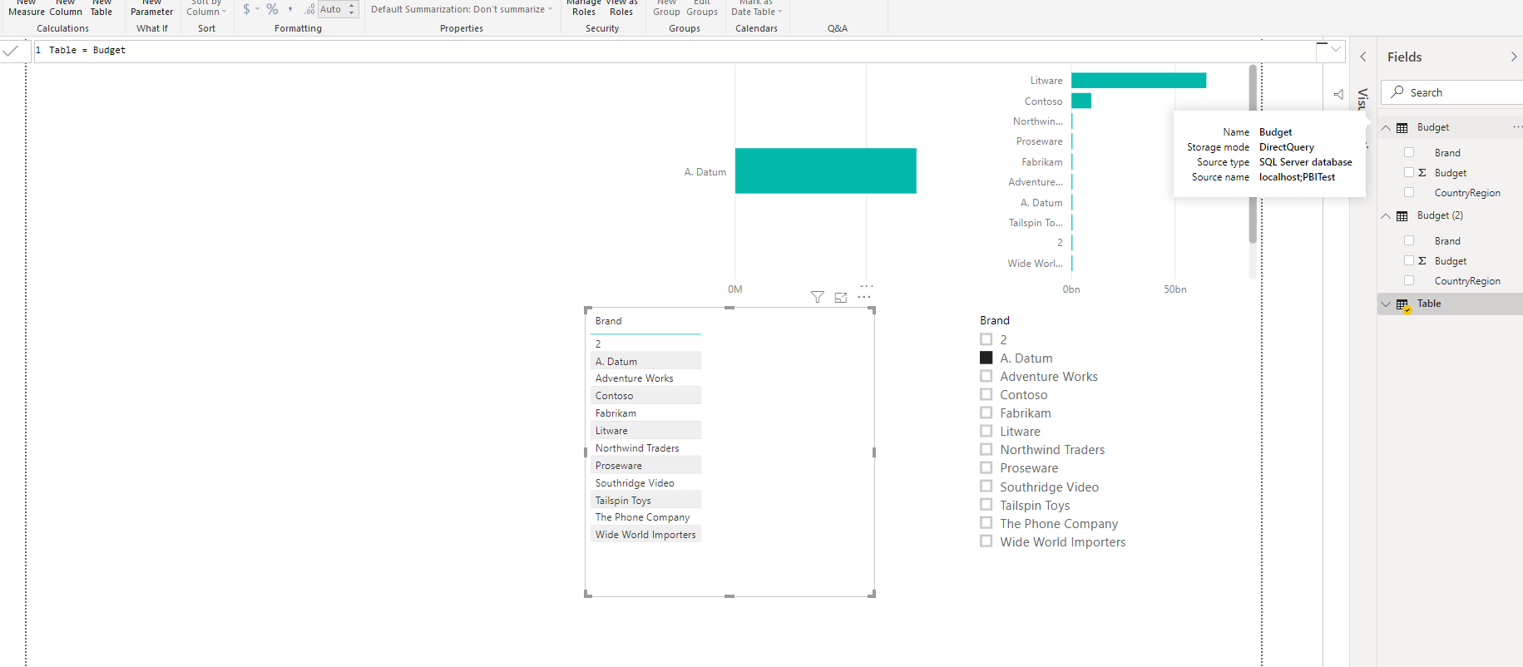Click the Fields search box
This screenshot has width=1523, height=667.
[1452, 92]
